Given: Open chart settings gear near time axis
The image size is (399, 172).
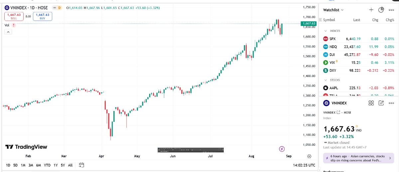Looking at the screenshot, I should (310, 156).
